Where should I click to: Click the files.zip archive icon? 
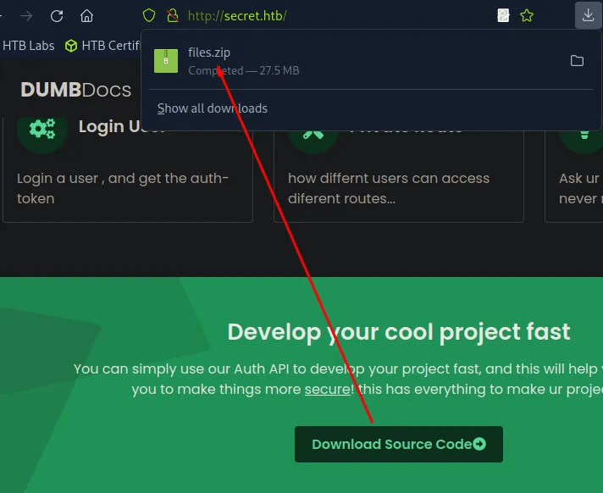pos(166,61)
